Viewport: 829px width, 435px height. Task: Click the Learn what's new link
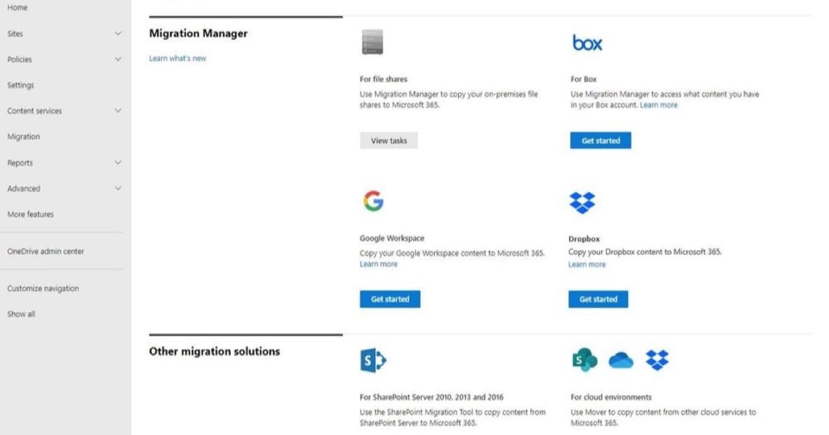(178, 59)
